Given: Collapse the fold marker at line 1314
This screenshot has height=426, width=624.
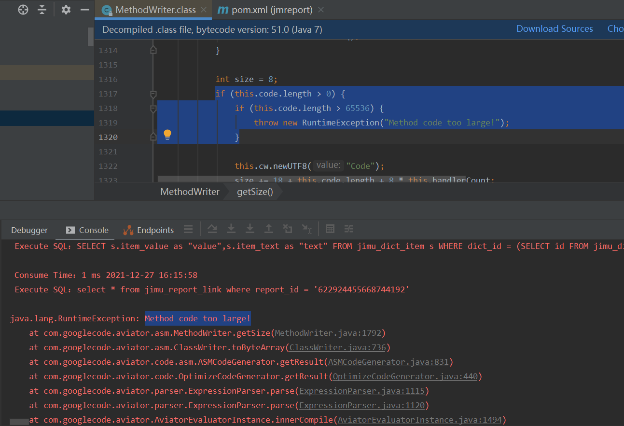Looking at the screenshot, I should coord(153,50).
